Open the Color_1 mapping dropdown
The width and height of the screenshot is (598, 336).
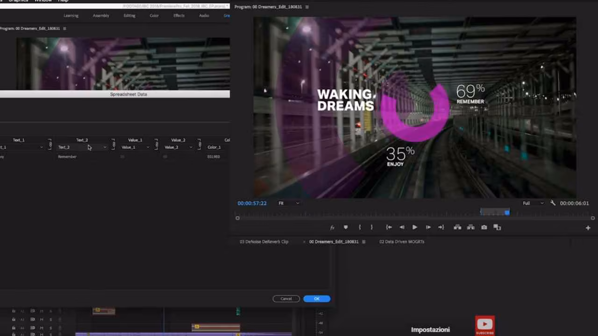point(218,147)
